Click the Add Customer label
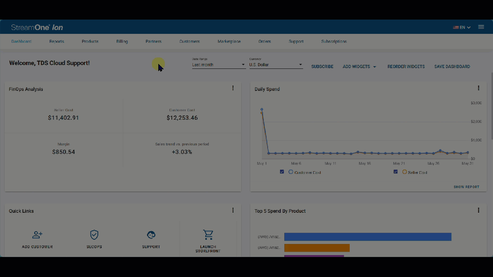The height and width of the screenshot is (277, 493). (x=37, y=247)
